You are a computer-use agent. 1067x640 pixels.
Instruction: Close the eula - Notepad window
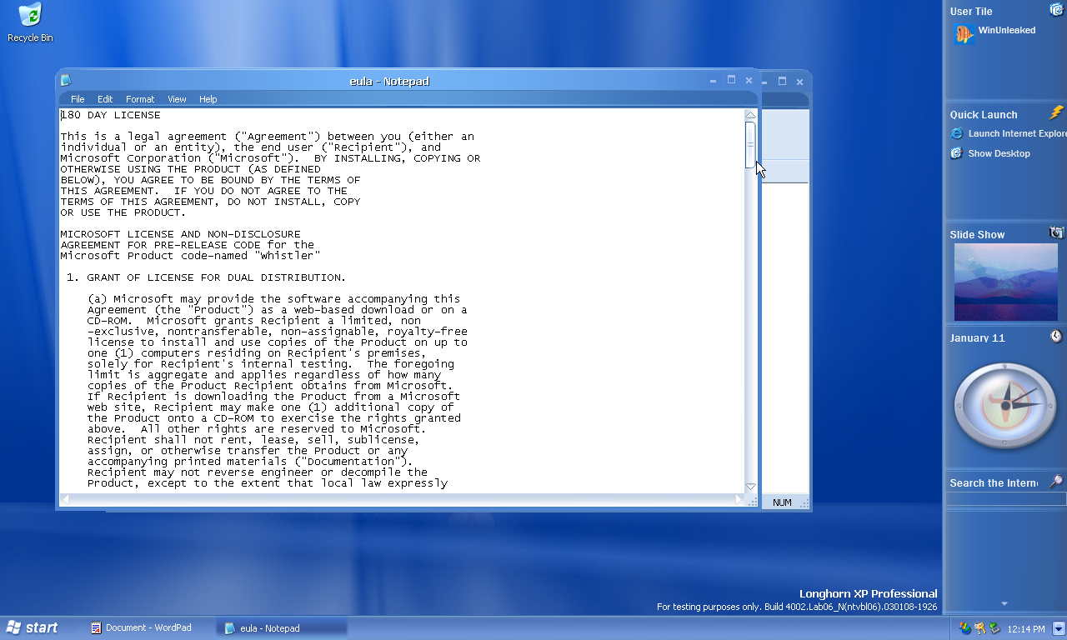pyautogui.click(x=749, y=80)
